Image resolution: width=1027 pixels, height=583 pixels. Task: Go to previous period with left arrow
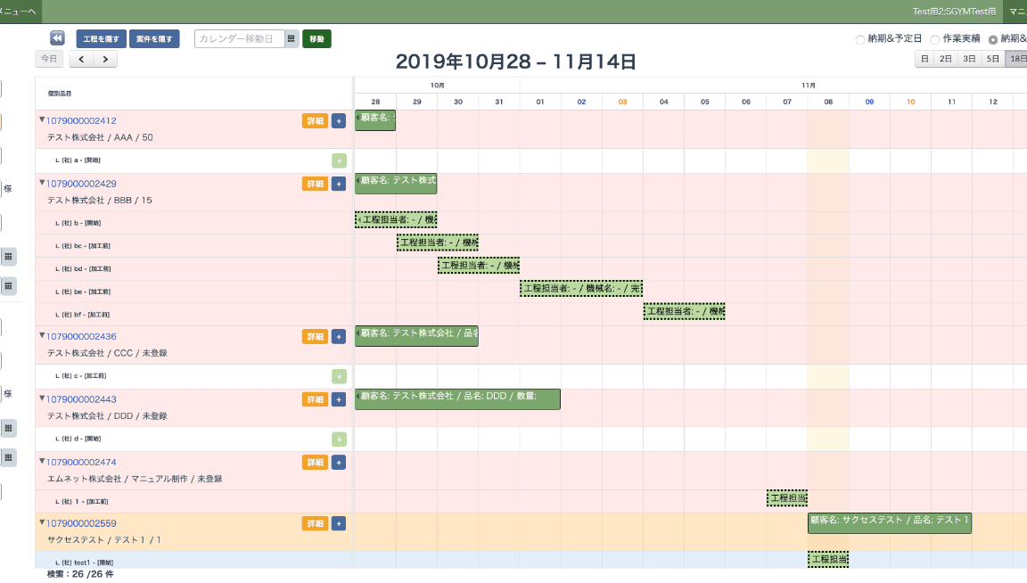pyautogui.click(x=81, y=60)
